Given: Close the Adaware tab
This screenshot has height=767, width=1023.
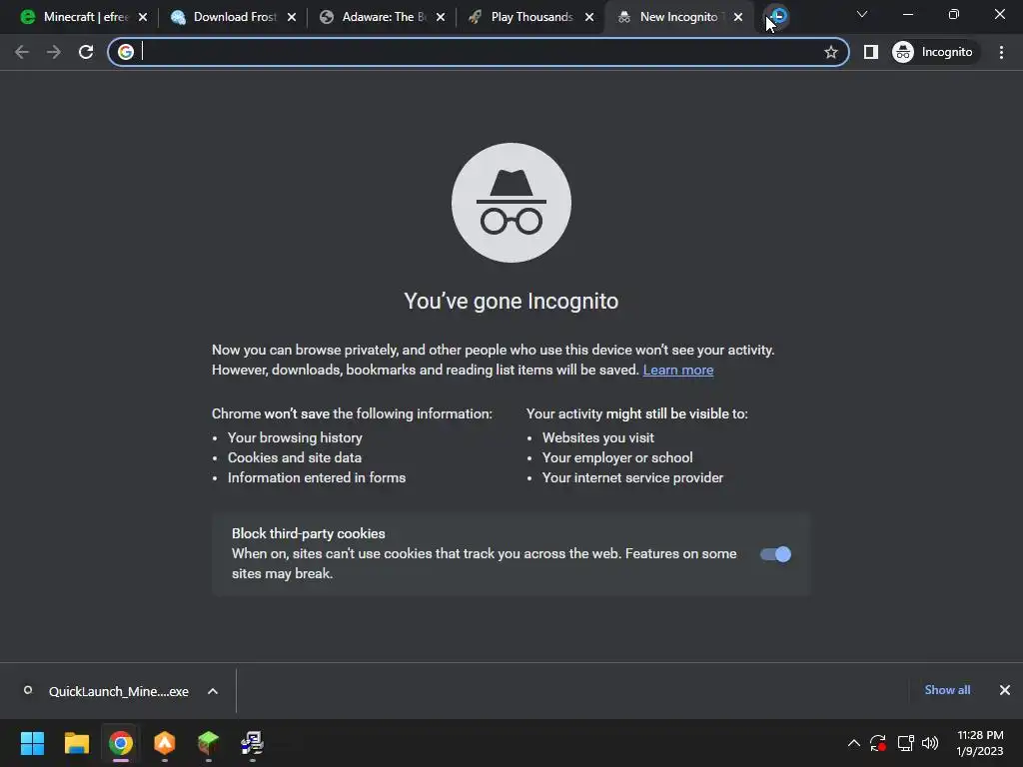Looking at the screenshot, I should coord(441,17).
